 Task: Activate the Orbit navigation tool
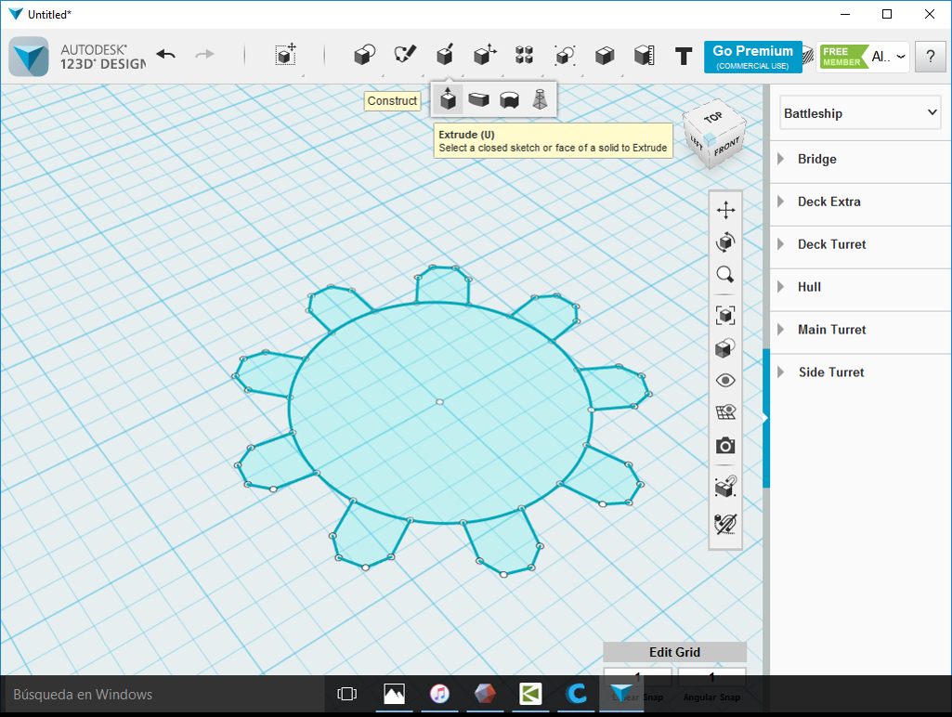tap(725, 242)
